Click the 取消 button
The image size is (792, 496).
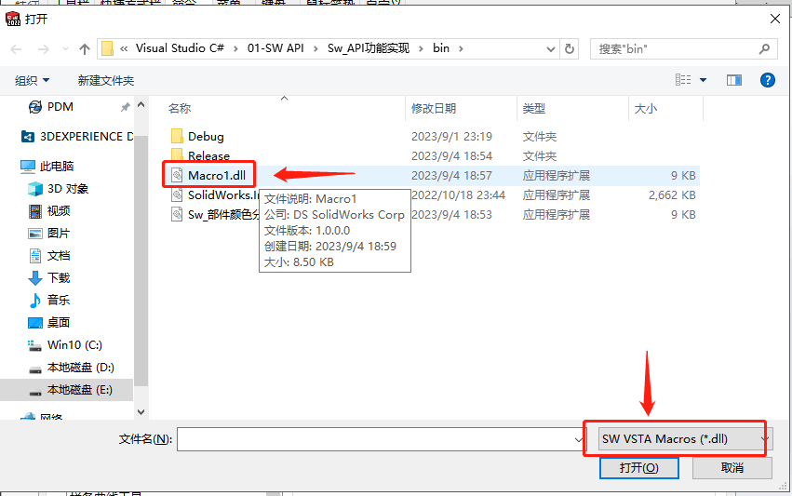point(732,468)
